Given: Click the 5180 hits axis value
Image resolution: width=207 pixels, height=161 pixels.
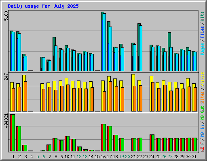Looking at the screenshot, I should (x=6, y=16).
